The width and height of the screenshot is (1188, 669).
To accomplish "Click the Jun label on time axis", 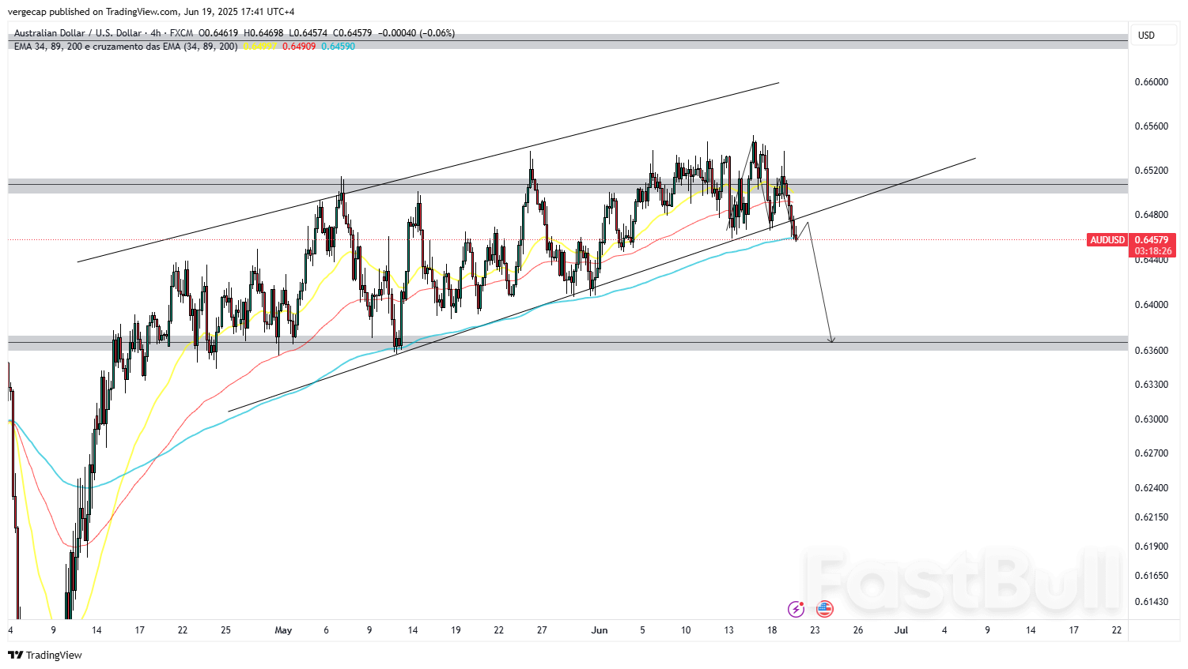I will pos(600,630).
